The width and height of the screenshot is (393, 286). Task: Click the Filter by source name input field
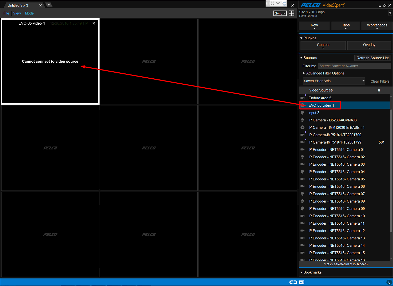[354, 66]
